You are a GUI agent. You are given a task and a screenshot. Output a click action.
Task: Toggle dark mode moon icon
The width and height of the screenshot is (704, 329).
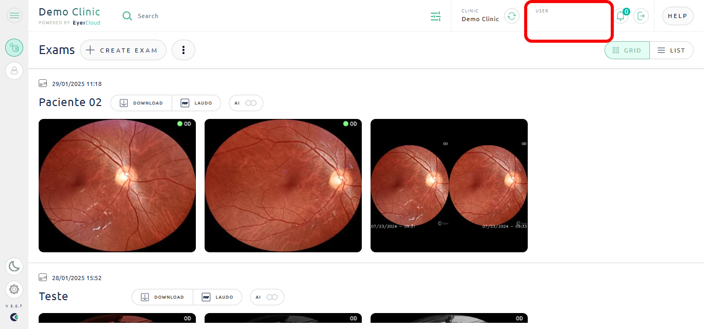pos(14,266)
